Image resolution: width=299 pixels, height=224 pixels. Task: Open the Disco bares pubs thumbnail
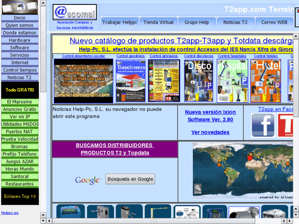[199, 81]
